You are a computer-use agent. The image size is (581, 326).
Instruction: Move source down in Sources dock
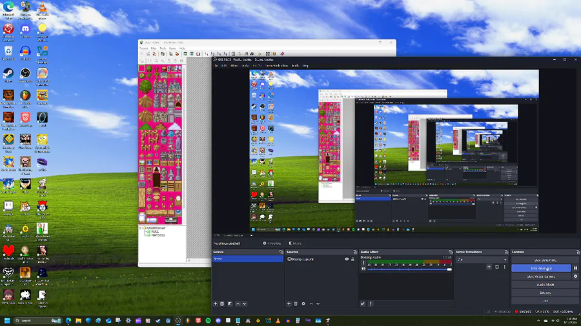click(x=318, y=303)
